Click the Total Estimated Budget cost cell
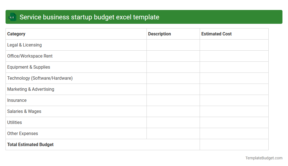The image size is (288, 166). pos(234,144)
